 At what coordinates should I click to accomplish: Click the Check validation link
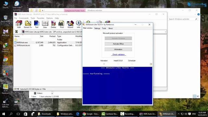point(119,55)
